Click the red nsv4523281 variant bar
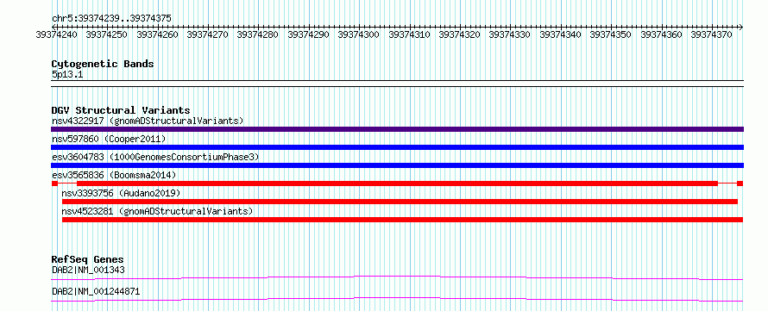Image resolution: width=768 pixels, height=311 pixels. click(403, 220)
